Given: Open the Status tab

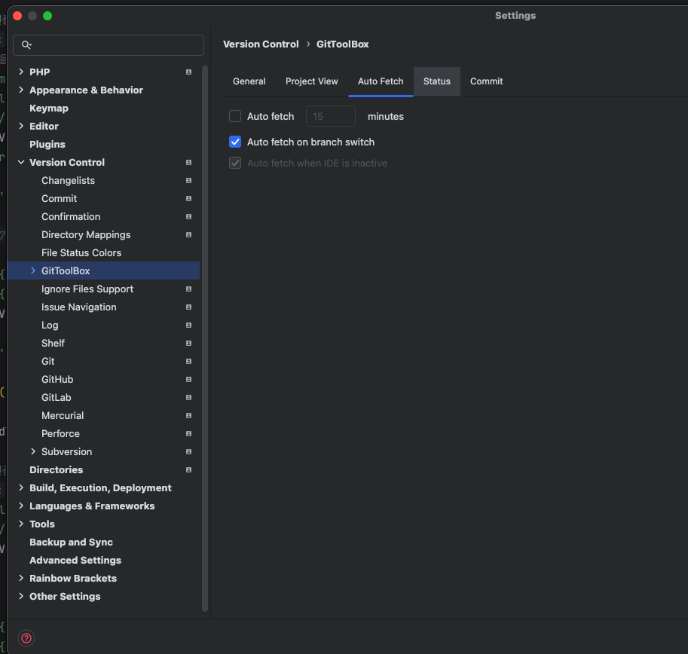Looking at the screenshot, I should point(436,81).
